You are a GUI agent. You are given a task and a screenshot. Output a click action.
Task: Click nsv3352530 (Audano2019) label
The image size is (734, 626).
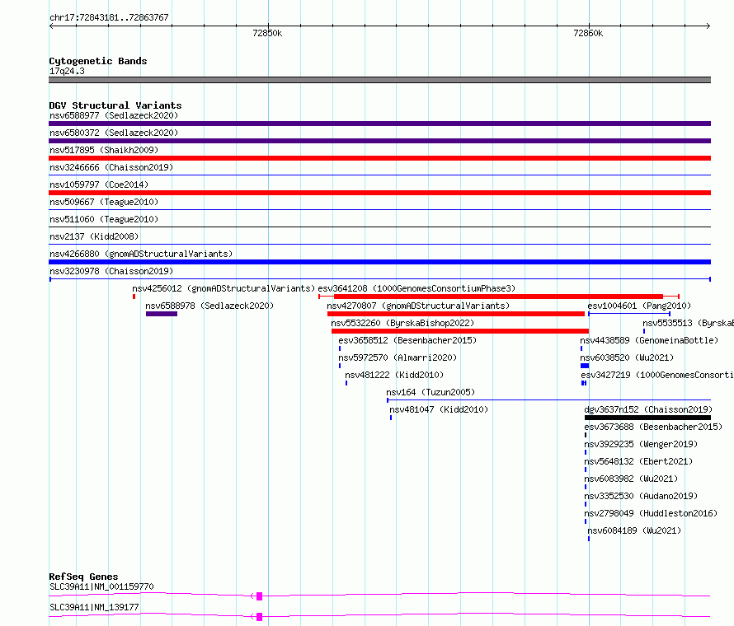click(x=641, y=496)
